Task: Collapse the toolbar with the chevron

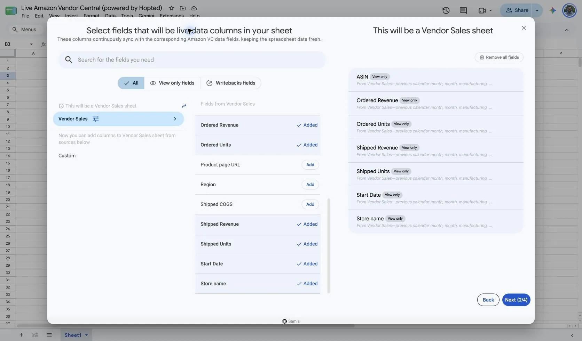Action: [x=567, y=30]
